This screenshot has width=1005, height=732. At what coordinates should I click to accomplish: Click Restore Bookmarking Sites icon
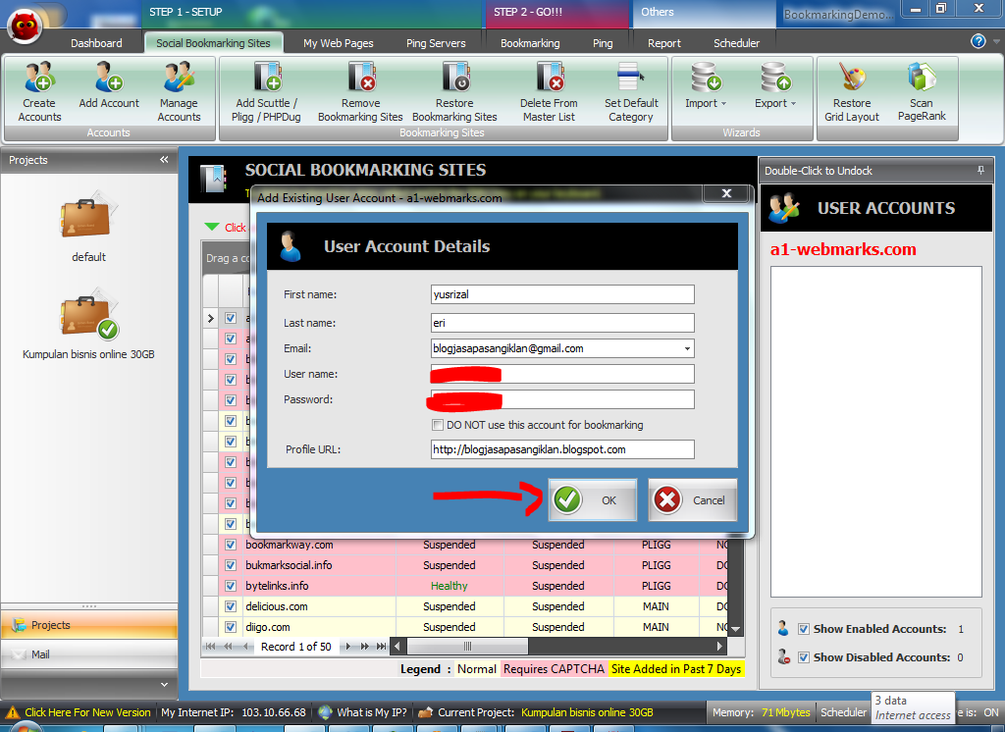point(455,91)
